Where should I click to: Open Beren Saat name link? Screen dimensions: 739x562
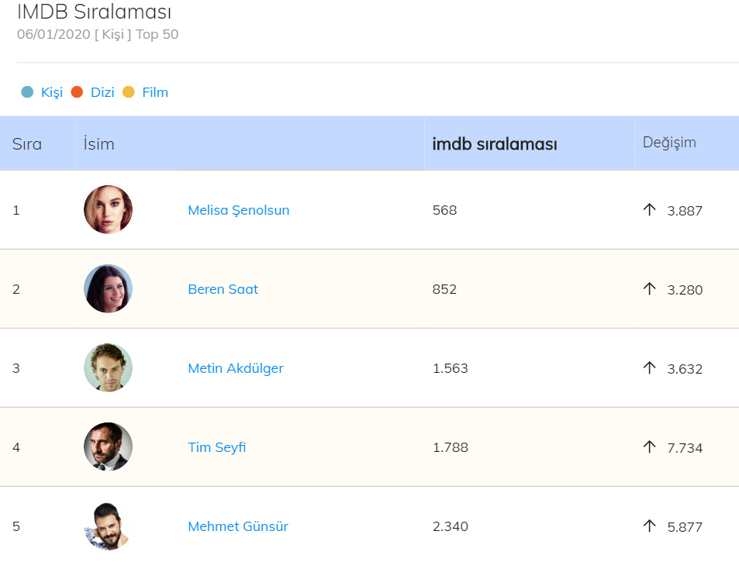(223, 289)
